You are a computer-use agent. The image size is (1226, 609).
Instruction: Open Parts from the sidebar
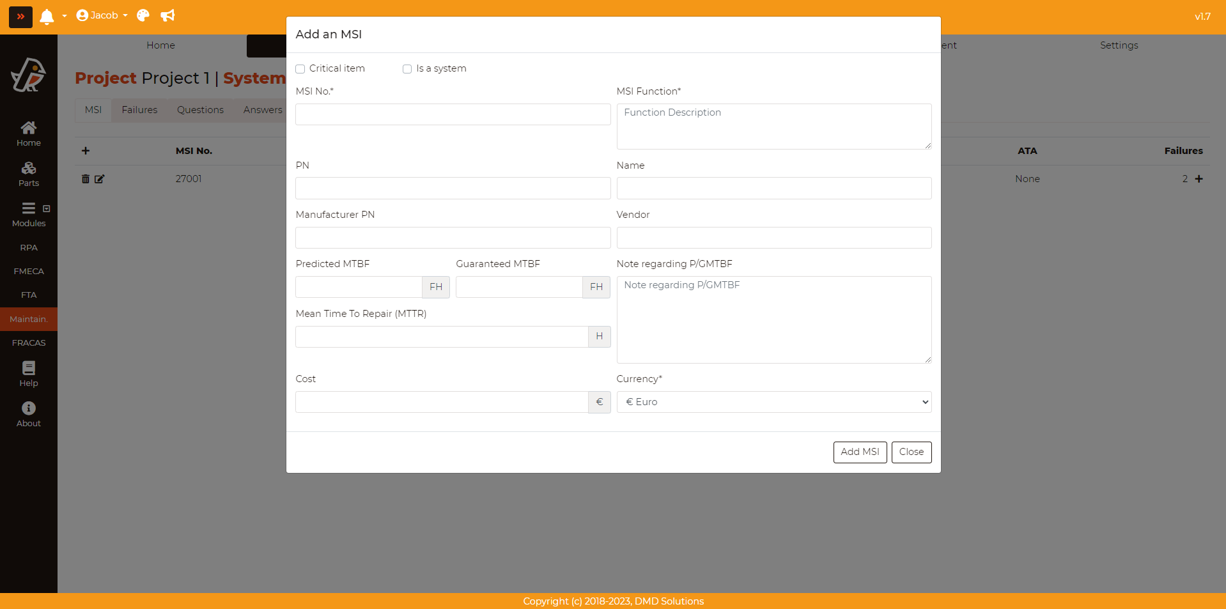tap(29, 174)
